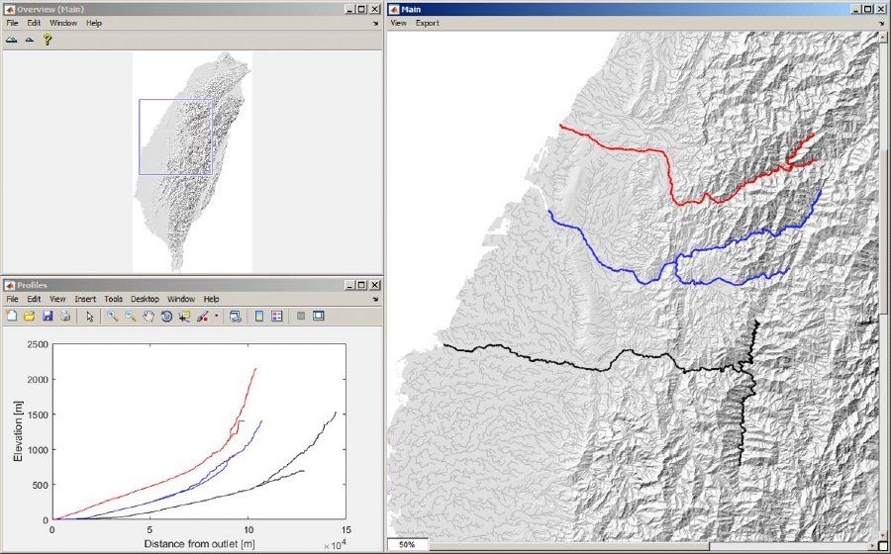Open the View menu in Main window

[x=398, y=22]
